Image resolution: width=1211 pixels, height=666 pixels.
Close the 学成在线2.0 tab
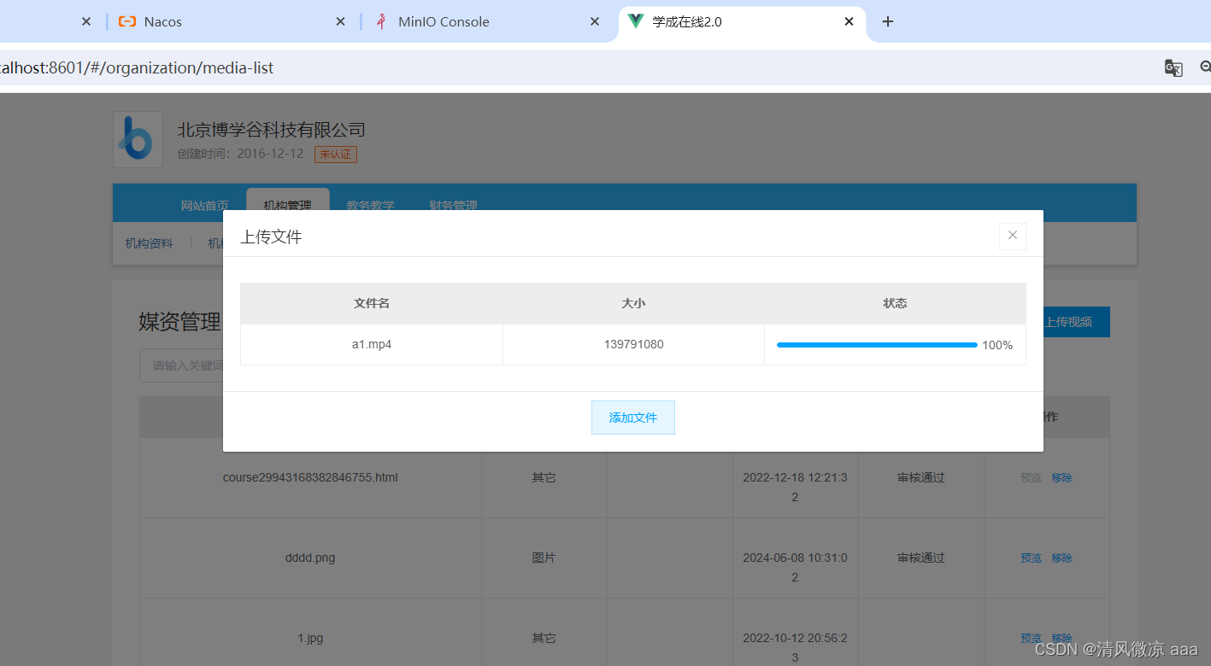coord(849,21)
